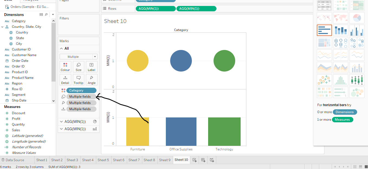Open Sheet 7 tab

134,160
